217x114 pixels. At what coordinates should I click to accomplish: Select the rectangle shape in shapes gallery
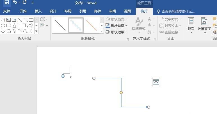click(x=31, y=20)
